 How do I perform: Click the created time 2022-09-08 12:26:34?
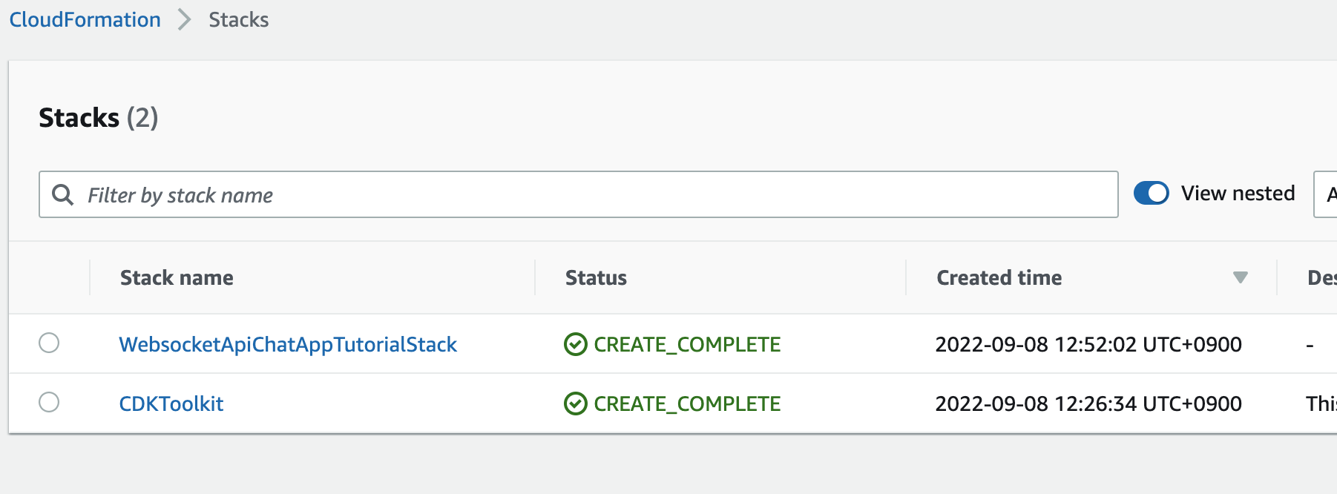1088,404
